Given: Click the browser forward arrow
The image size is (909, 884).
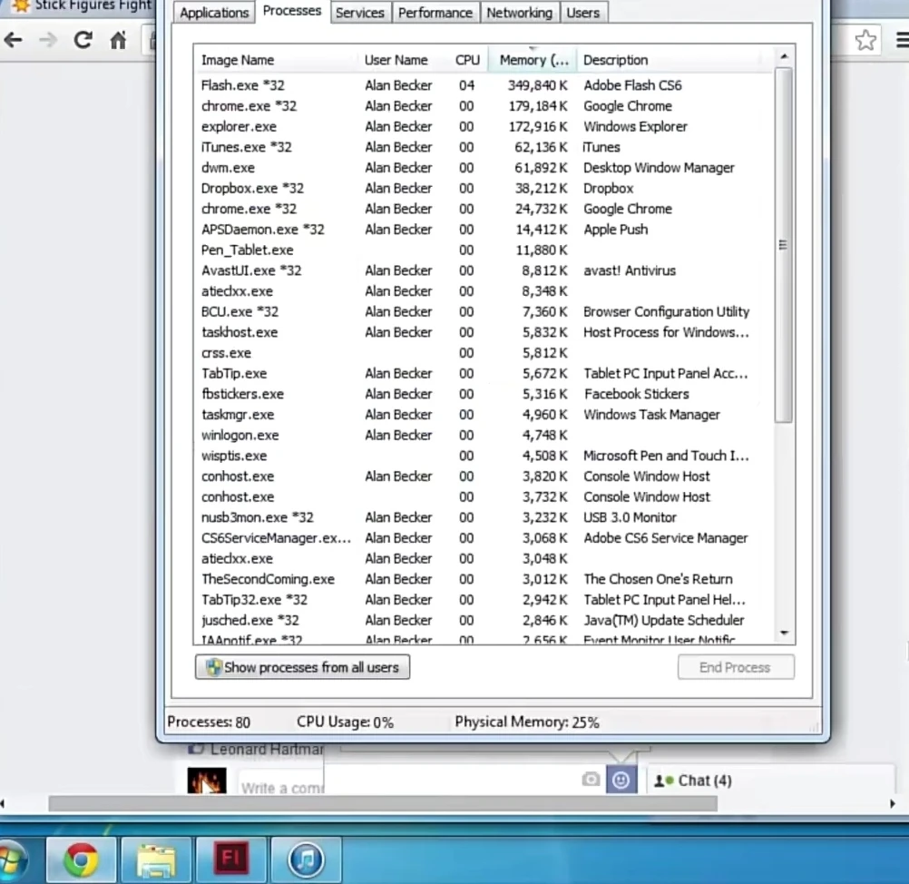Looking at the screenshot, I should (48, 40).
